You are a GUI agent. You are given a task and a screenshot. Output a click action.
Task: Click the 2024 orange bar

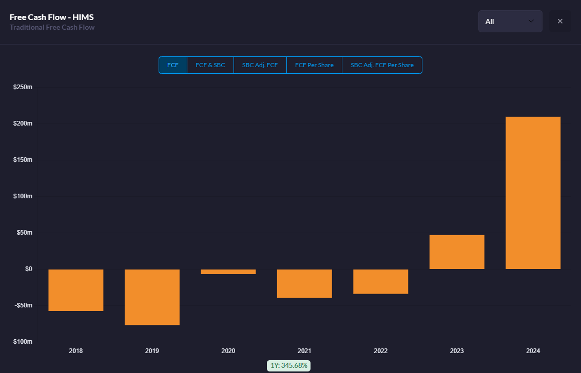[x=533, y=193]
